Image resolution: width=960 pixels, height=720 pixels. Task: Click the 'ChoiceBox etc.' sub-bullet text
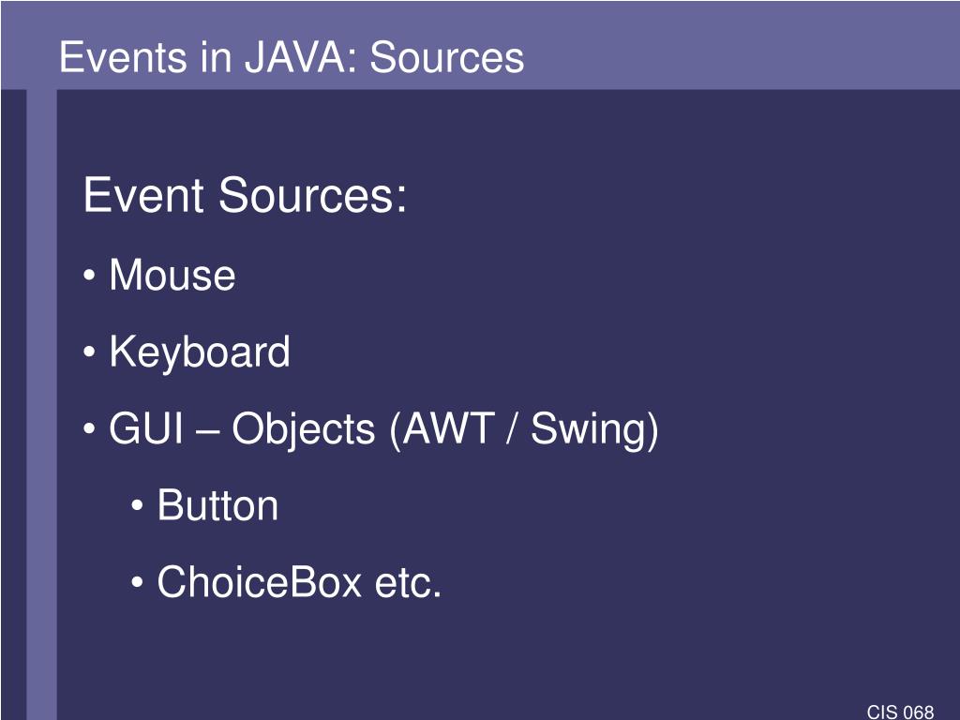point(299,581)
